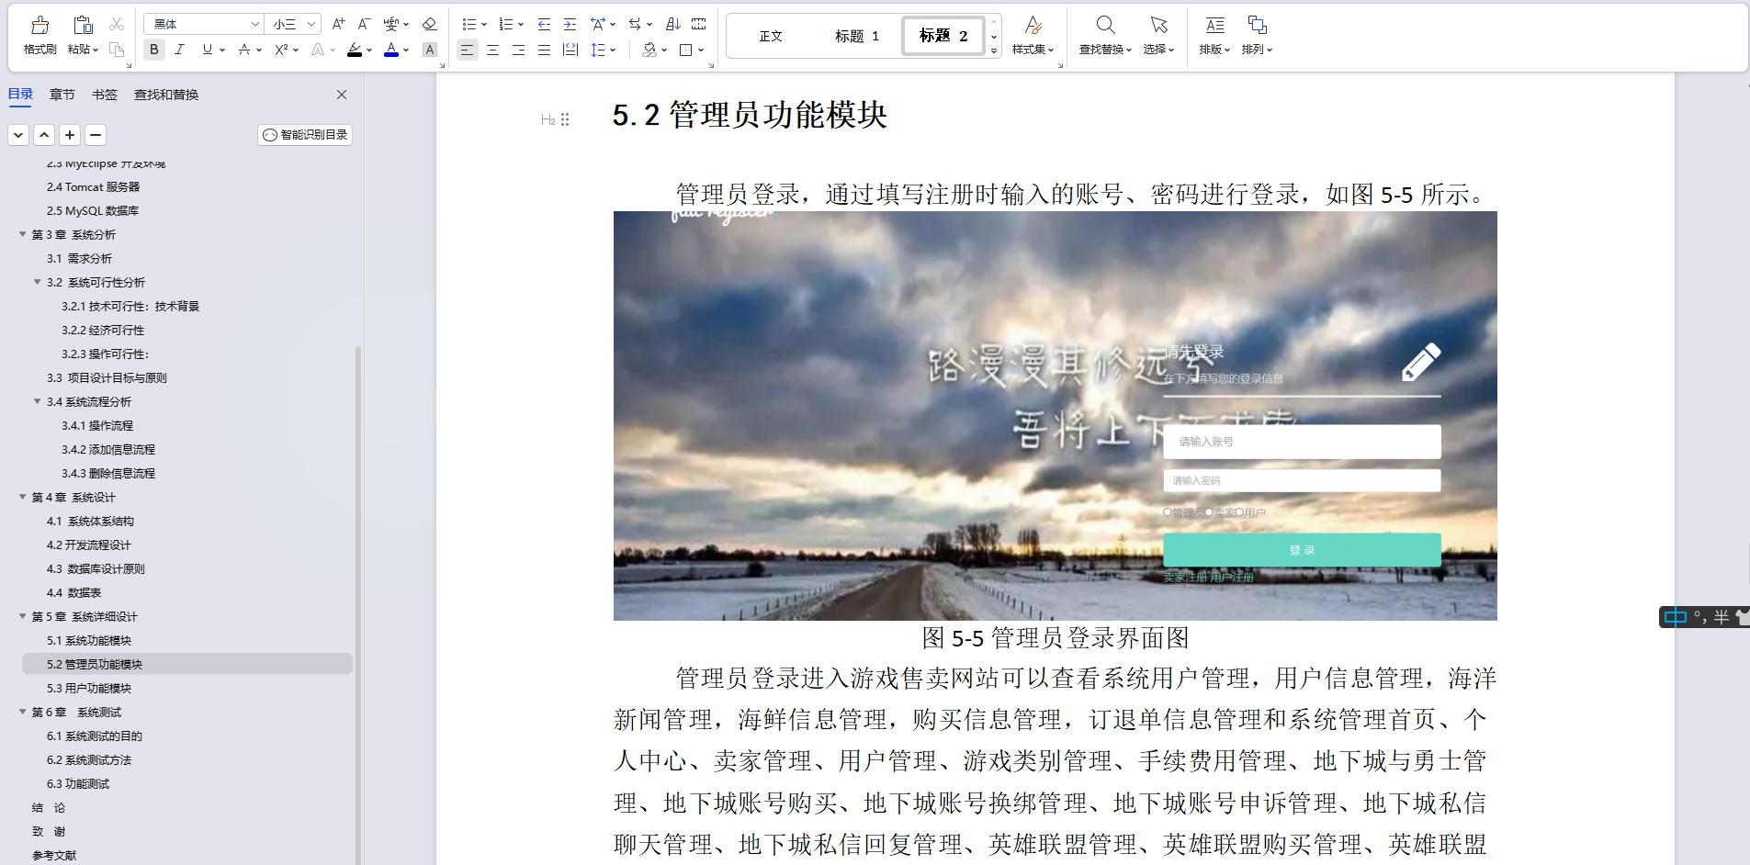Collapse the 第 5 章 系统详细设计 node
This screenshot has height=865, width=1750.
tap(23, 616)
